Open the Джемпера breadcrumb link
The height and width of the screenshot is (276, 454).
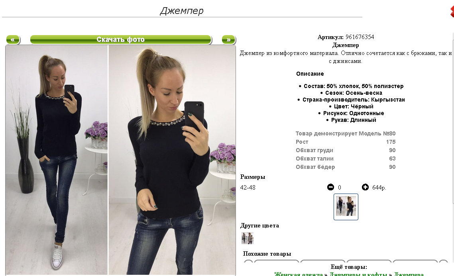point(409,274)
